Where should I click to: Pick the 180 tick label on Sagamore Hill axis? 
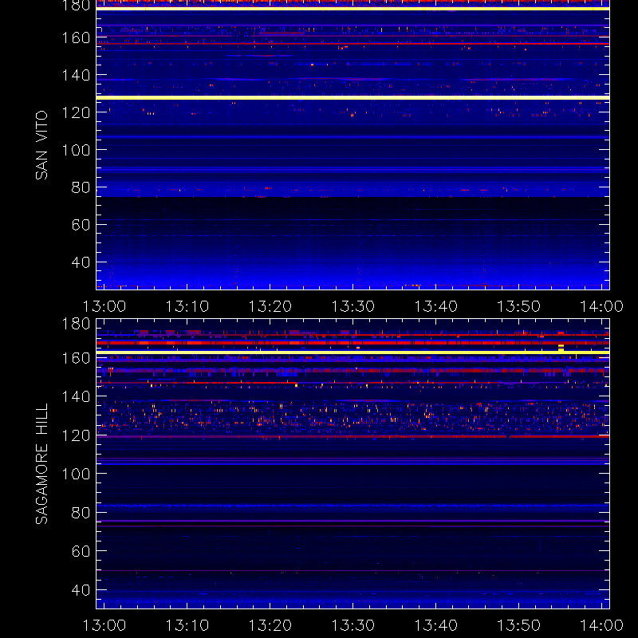coord(76,324)
